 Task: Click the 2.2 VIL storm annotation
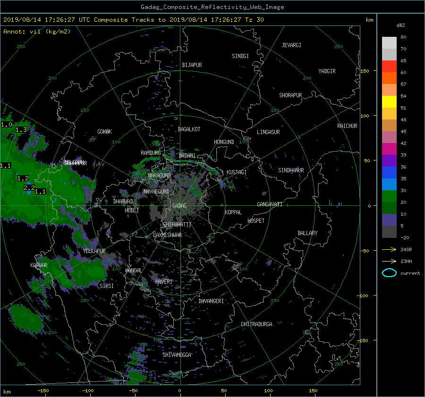tap(29, 187)
